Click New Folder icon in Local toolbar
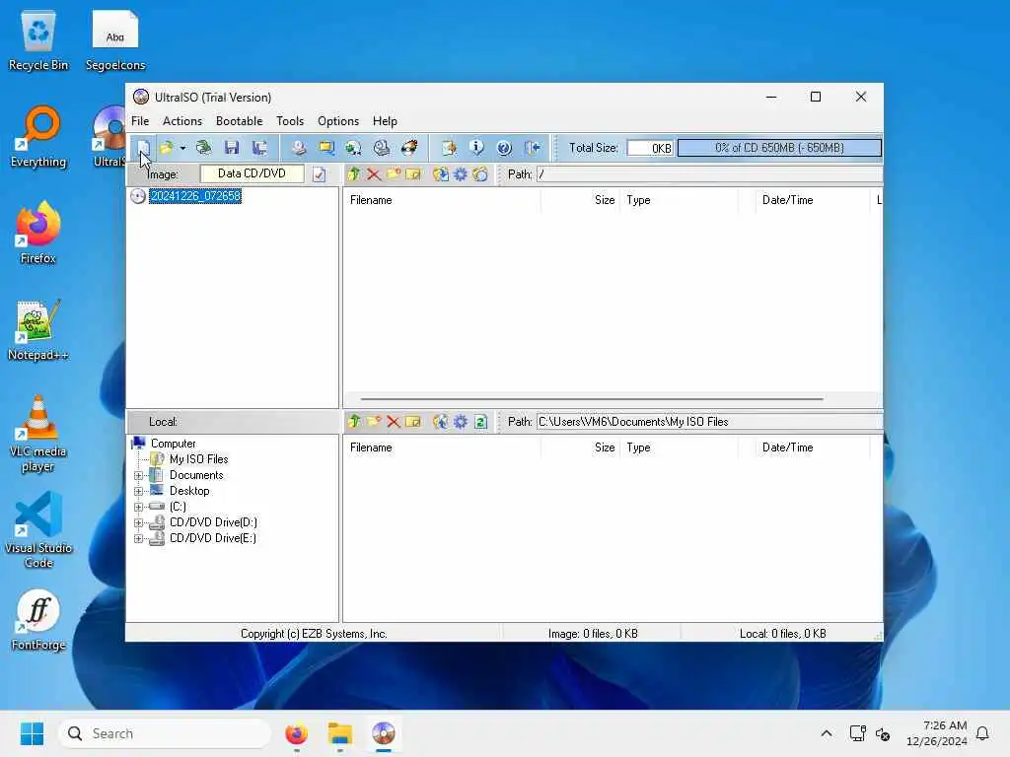 point(374,422)
